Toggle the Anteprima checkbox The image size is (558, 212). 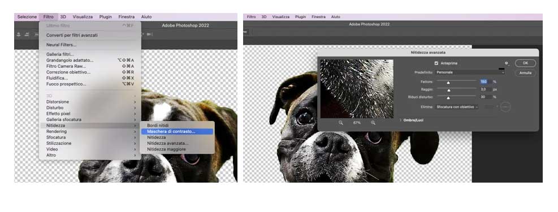[436, 63]
